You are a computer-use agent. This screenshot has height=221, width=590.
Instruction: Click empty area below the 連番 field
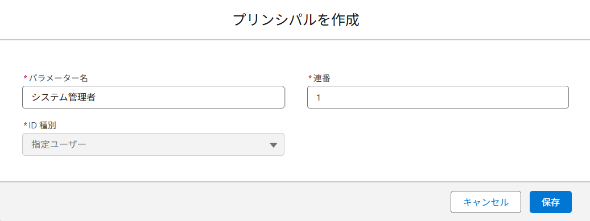(438, 145)
